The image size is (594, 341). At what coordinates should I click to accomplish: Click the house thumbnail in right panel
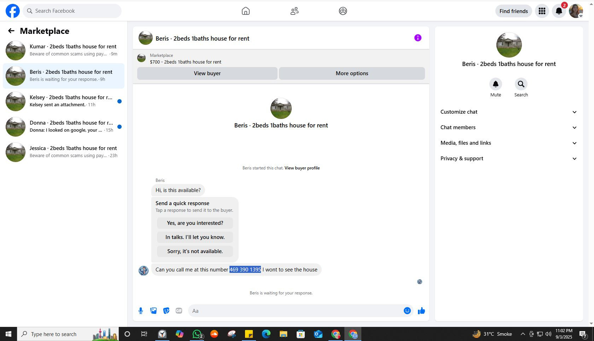pyautogui.click(x=509, y=45)
